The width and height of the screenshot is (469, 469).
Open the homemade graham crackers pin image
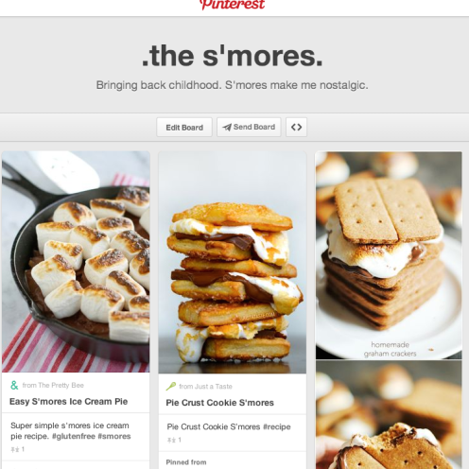[389, 255]
